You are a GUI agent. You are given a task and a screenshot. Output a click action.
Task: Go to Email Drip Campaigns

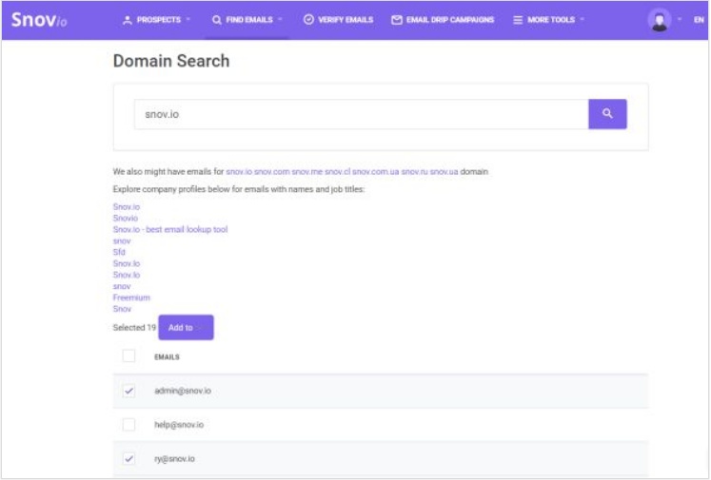click(x=443, y=20)
